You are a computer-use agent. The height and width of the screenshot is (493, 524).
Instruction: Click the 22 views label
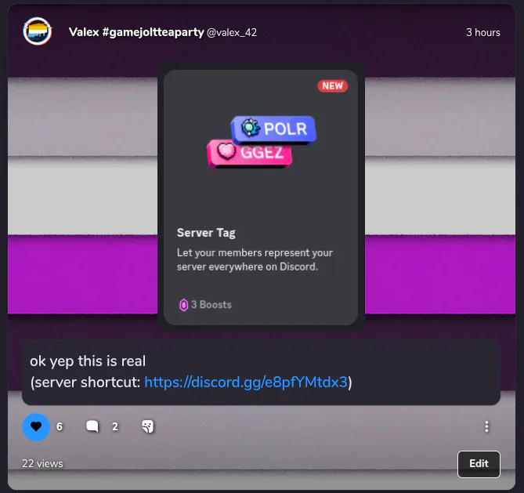(x=42, y=463)
